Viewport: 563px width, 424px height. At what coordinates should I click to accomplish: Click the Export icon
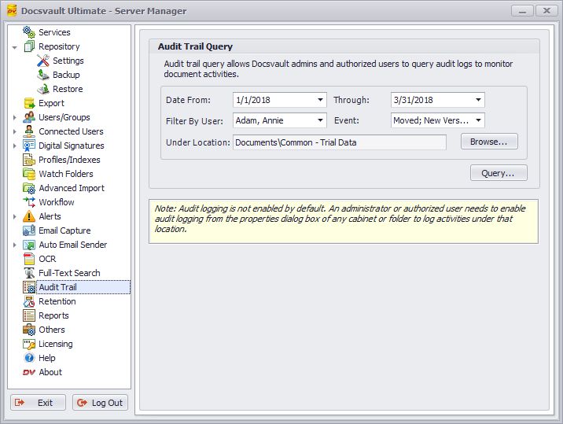(29, 103)
